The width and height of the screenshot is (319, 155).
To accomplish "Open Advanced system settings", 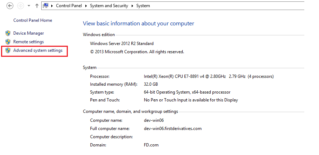I will pyautogui.click(x=38, y=50).
